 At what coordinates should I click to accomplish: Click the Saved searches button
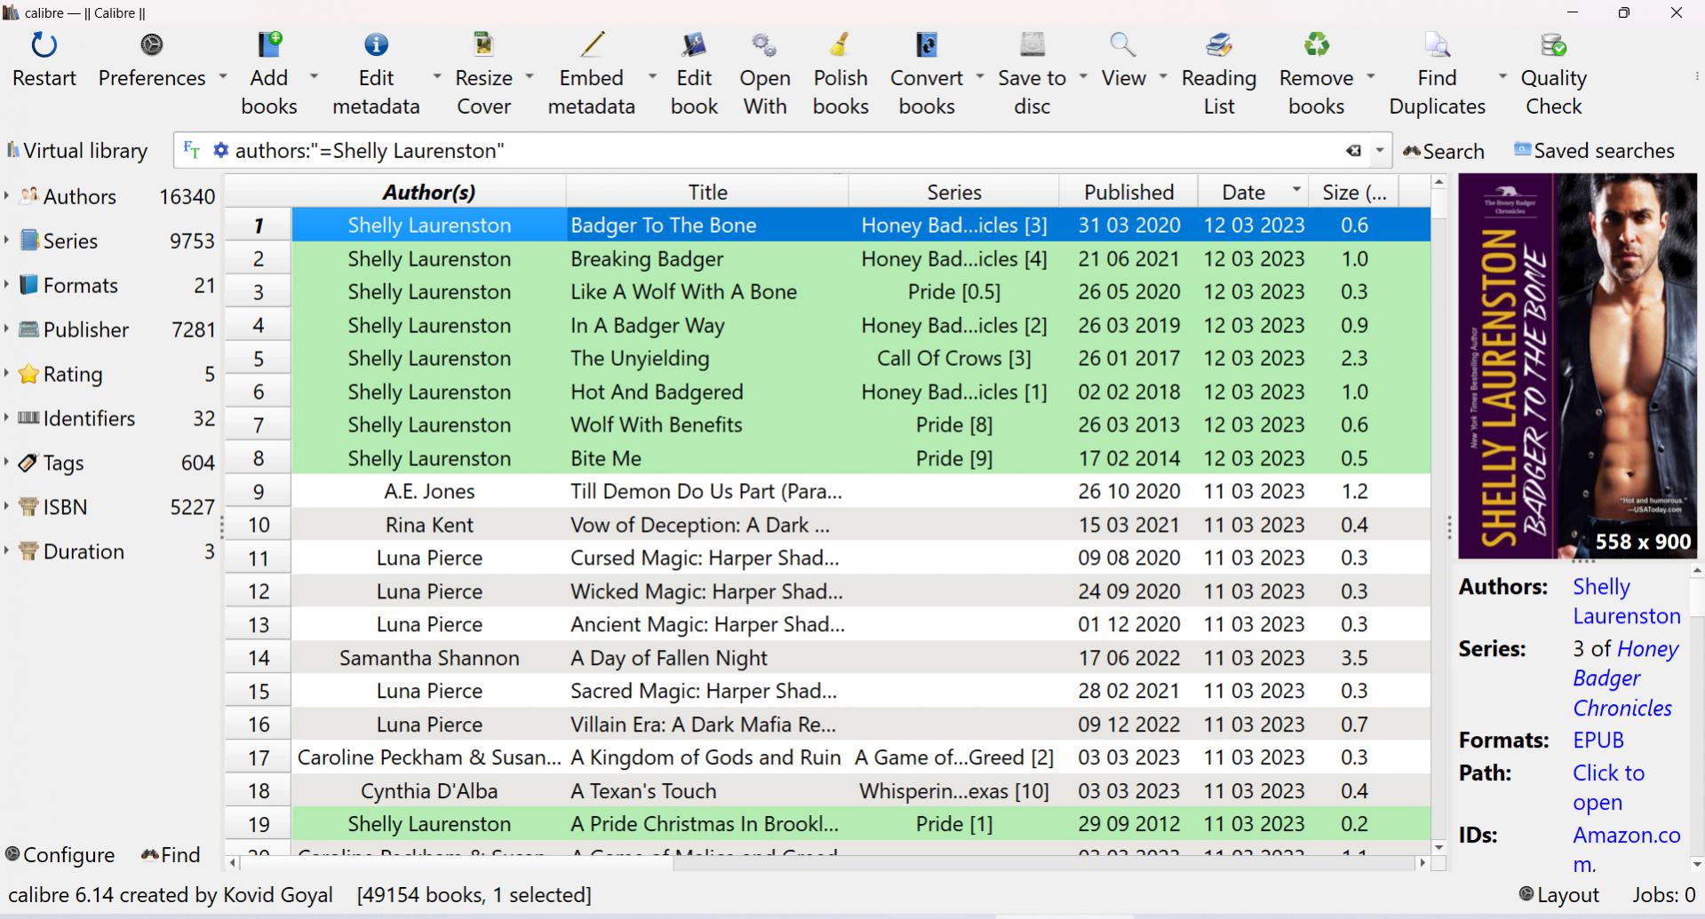[x=1594, y=151]
